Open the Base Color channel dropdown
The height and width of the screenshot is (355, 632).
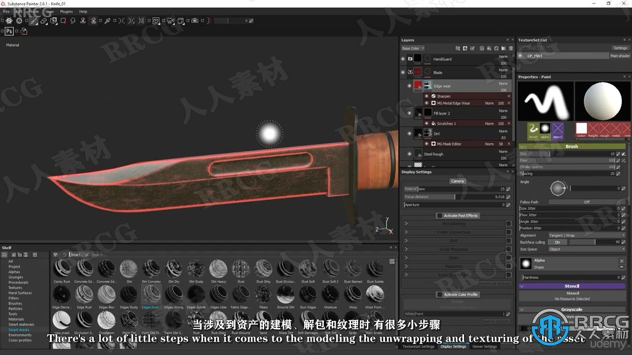point(413,48)
